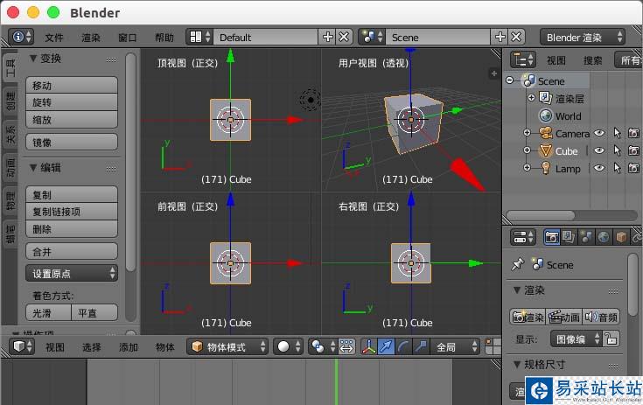
Task: Pin the Scene properties context
Action: [x=518, y=264]
